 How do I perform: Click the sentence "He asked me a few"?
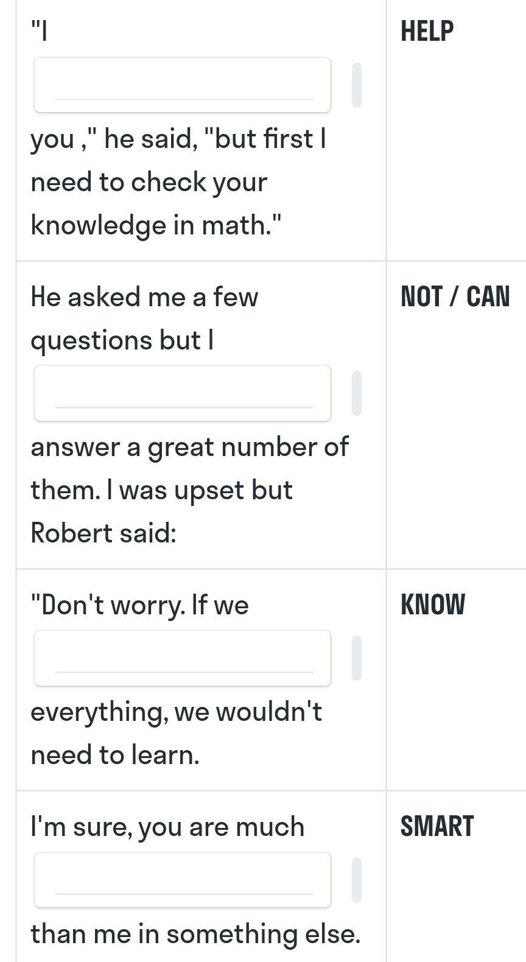(x=145, y=297)
